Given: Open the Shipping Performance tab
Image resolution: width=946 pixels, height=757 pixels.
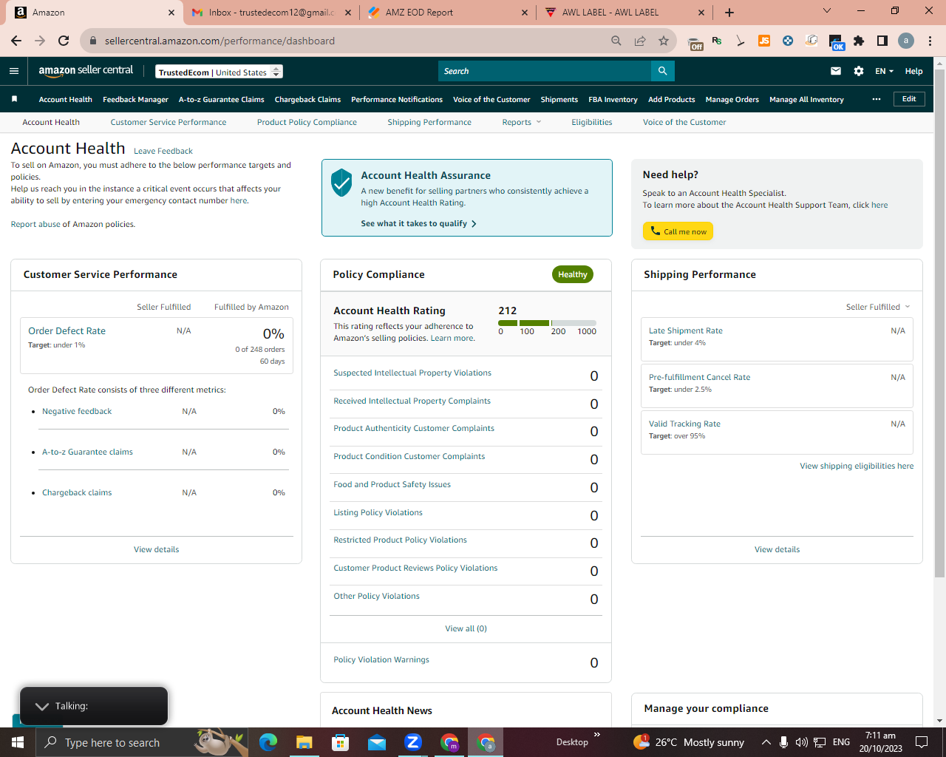Looking at the screenshot, I should click(x=429, y=122).
